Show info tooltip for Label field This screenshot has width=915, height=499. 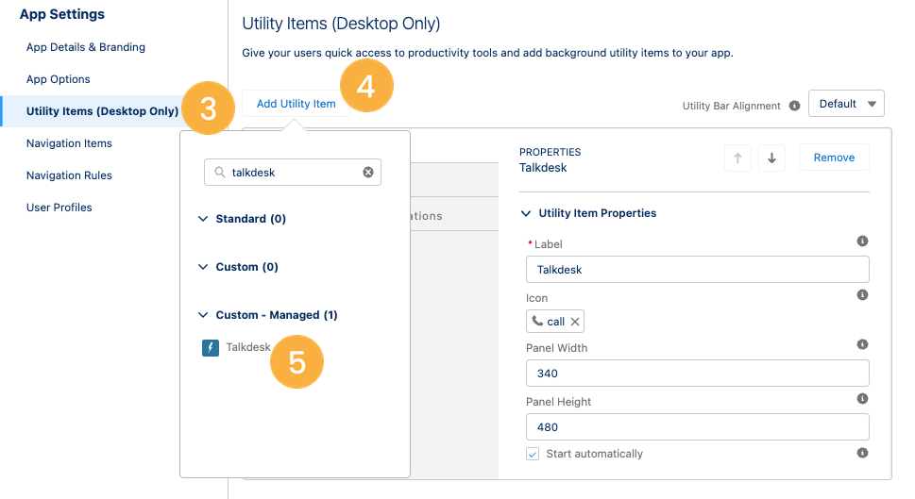pos(862,241)
